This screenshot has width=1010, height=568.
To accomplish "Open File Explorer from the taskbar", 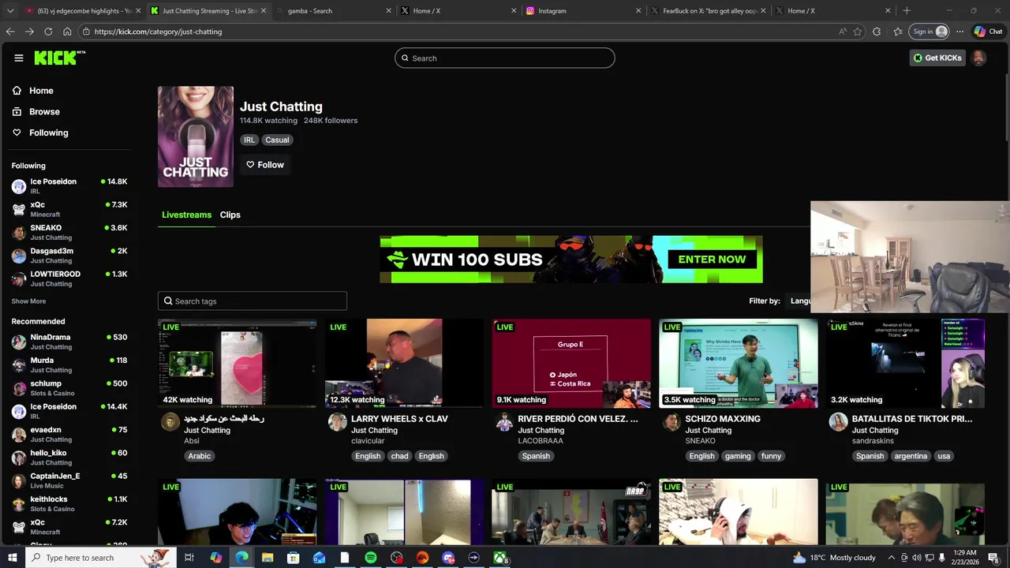I will pos(267,558).
